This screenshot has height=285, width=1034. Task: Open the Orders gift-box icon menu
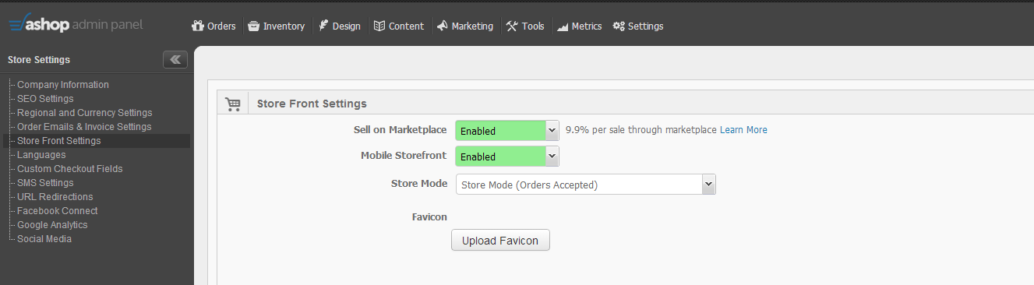tap(214, 26)
